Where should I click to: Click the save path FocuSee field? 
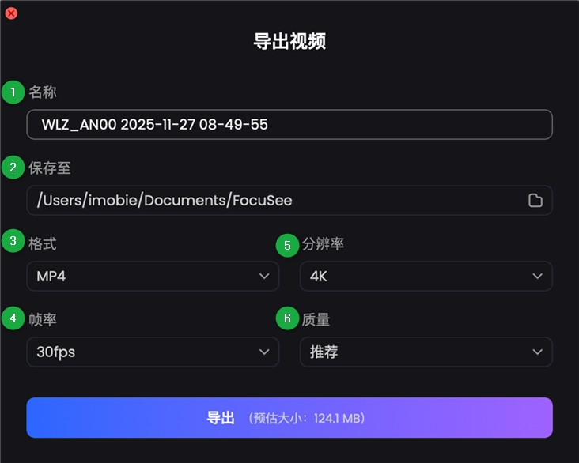click(289, 201)
